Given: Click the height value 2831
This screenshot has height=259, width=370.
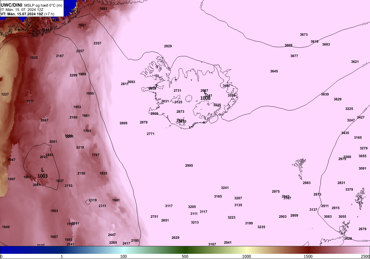Looking at the screenshot, I should [341, 183].
